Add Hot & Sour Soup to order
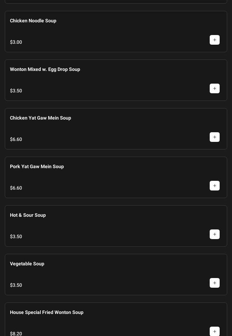The width and height of the screenshot is (232, 336). click(x=215, y=234)
